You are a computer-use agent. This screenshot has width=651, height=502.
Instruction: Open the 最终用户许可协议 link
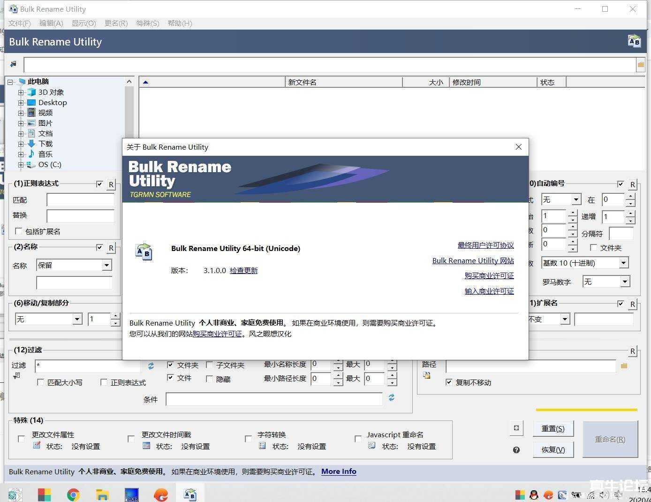(x=485, y=245)
